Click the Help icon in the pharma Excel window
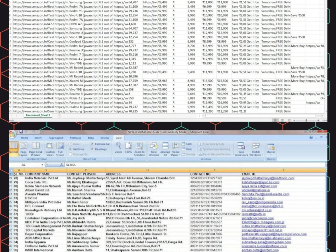This screenshot has height=252, width=336. tap(311, 137)
